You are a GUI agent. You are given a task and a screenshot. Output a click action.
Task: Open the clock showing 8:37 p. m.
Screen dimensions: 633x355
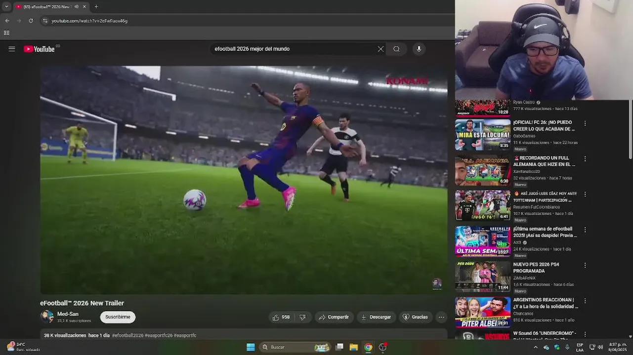618,347
